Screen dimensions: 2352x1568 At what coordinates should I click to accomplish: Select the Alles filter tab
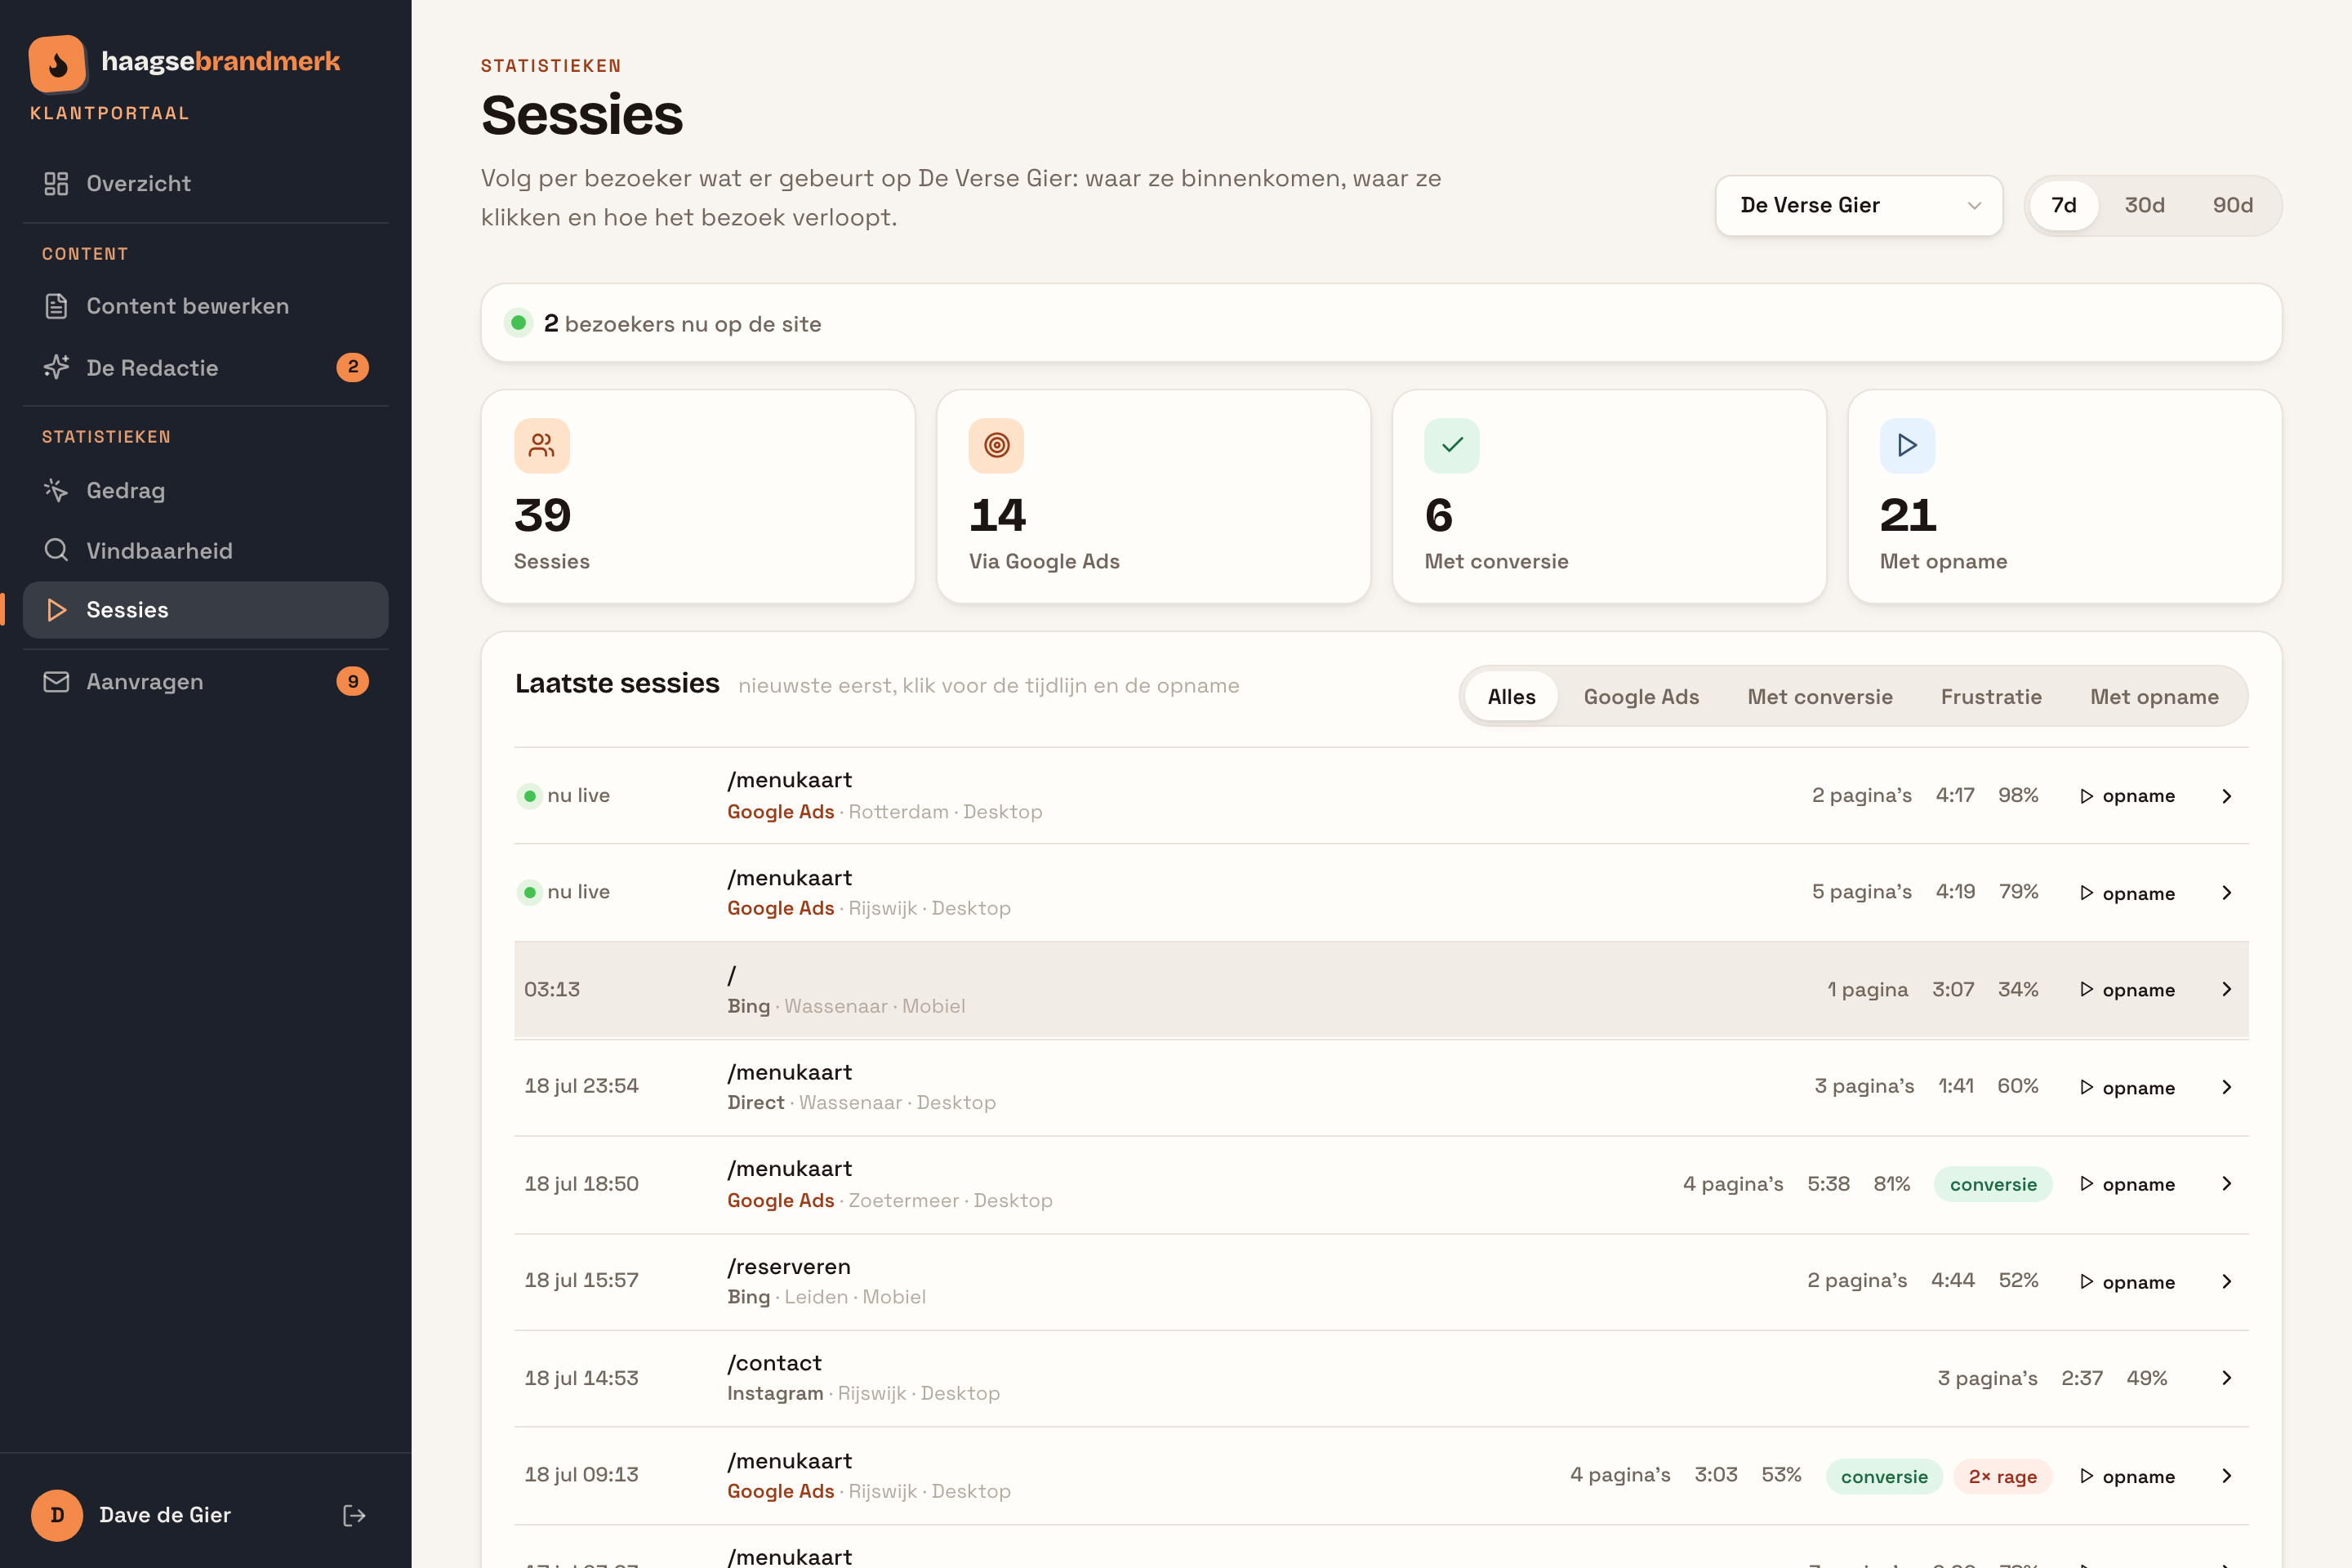(1511, 697)
